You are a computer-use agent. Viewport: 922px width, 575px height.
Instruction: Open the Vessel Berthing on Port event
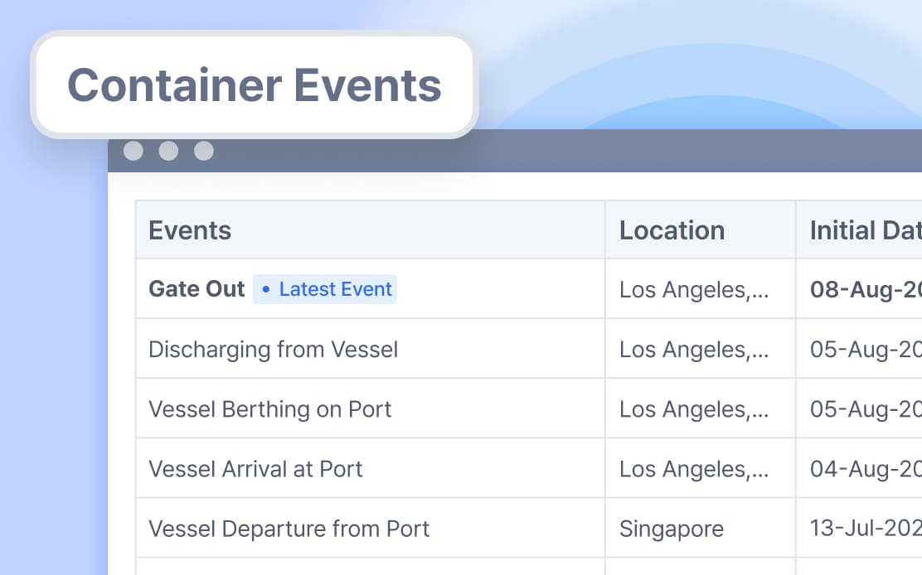270,408
